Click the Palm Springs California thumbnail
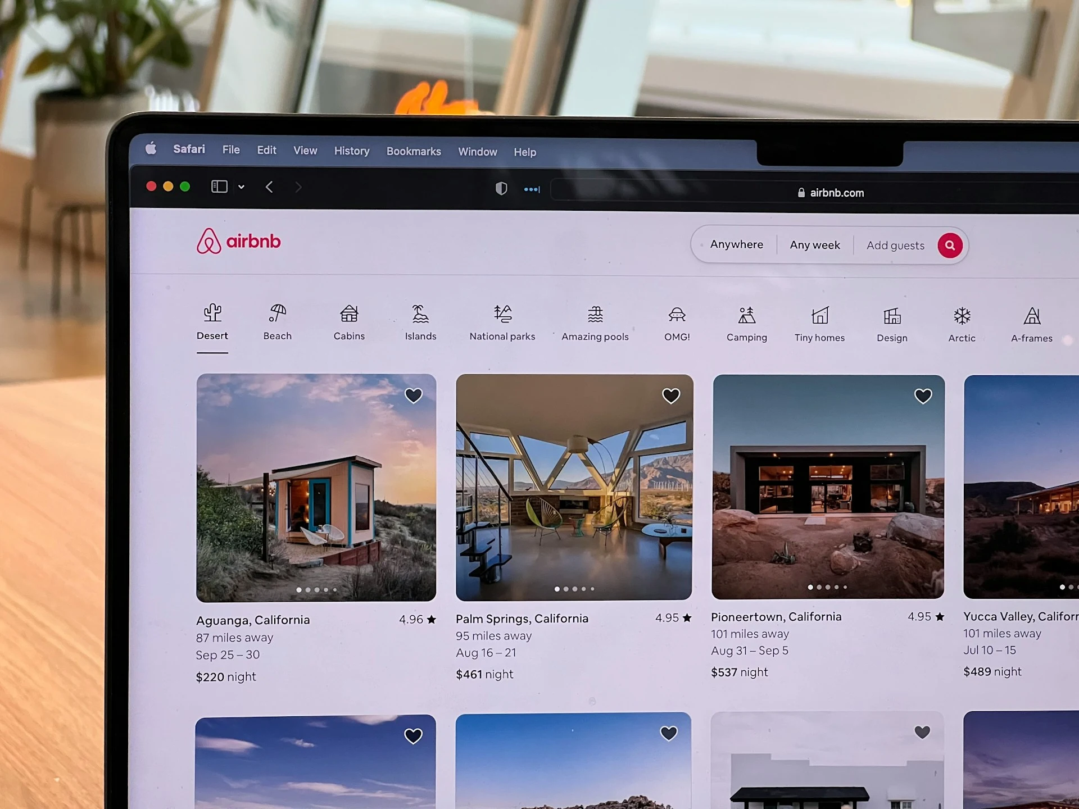The height and width of the screenshot is (809, 1079). 573,486
